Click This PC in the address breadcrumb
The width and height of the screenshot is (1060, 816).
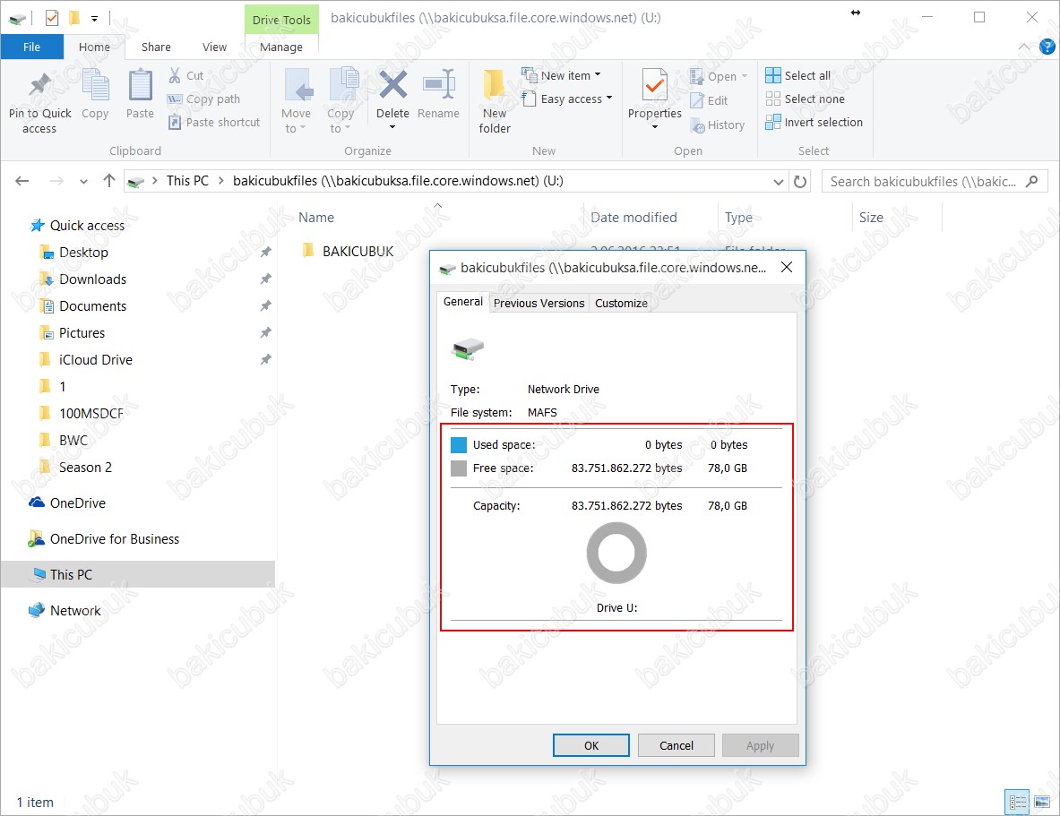pyautogui.click(x=187, y=181)
